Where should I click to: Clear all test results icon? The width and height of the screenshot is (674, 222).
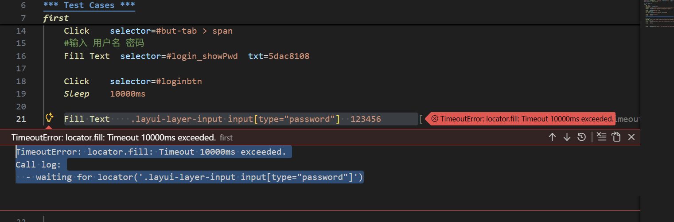coord(601,137)
